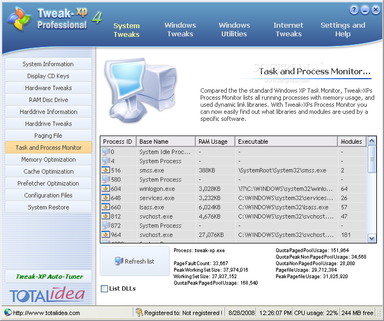Click the process list scroll down arrow
This screenshot has height=321, width=384.
point(372,238)
